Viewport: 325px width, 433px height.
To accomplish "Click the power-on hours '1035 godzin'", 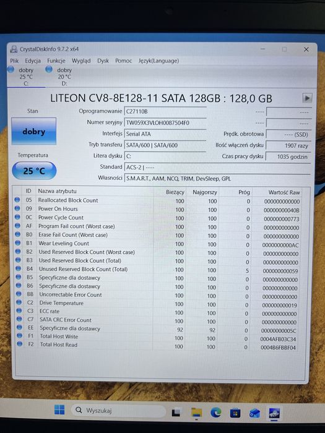I will 288,156.
